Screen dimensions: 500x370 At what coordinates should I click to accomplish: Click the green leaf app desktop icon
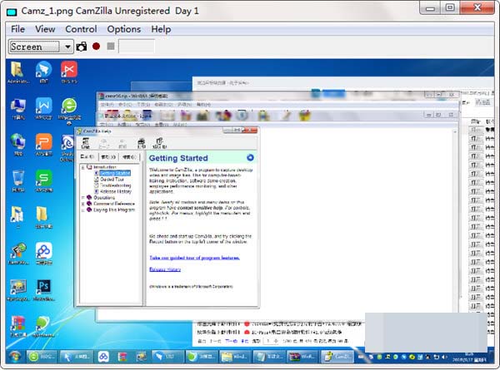43,326
